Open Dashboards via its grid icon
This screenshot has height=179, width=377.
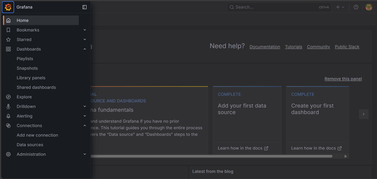(x=8, y=49)
